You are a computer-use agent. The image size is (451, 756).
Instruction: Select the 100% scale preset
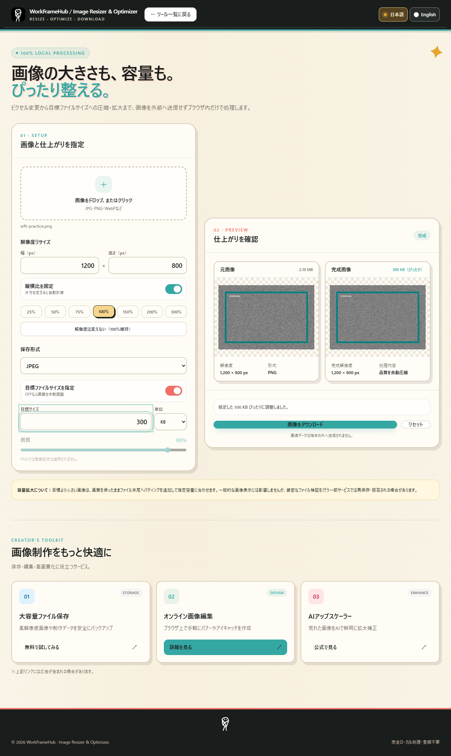click(x=104, y=312)
